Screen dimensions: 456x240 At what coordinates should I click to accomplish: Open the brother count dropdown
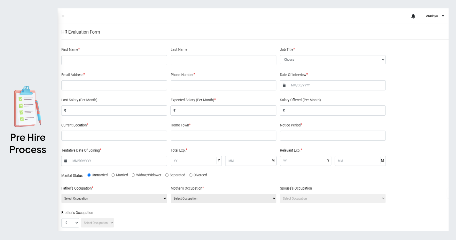[x=70, y=223]
